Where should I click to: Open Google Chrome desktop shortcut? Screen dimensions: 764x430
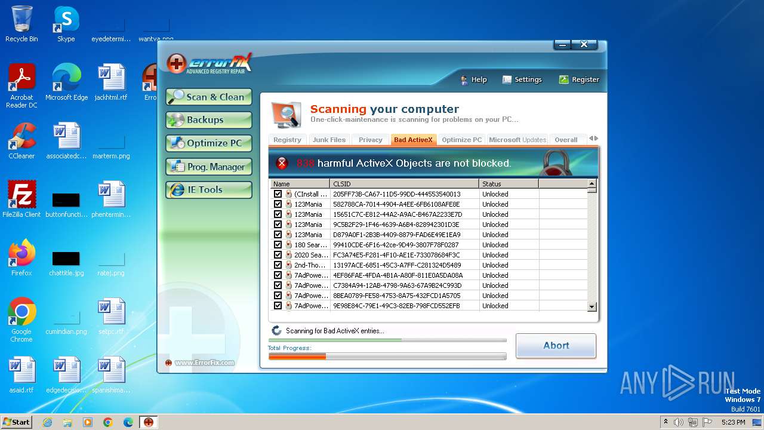coord(21,320)
